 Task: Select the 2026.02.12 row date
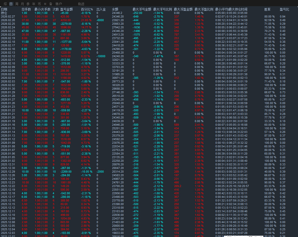click(8, 56)
